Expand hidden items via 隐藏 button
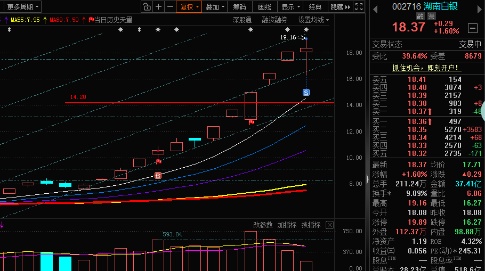 coord(340,7)
